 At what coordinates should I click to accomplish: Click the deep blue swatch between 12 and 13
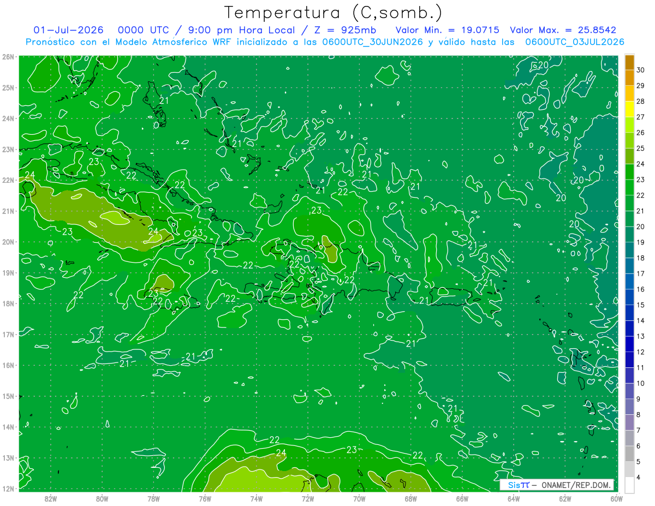pyautogui.click(x=629, y=344)
